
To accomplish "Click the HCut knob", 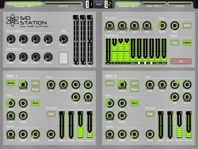I will click(175, 25).
